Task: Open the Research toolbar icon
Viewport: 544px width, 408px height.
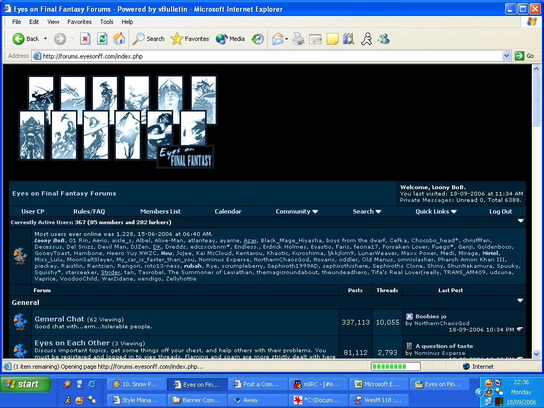Action: 348,38
